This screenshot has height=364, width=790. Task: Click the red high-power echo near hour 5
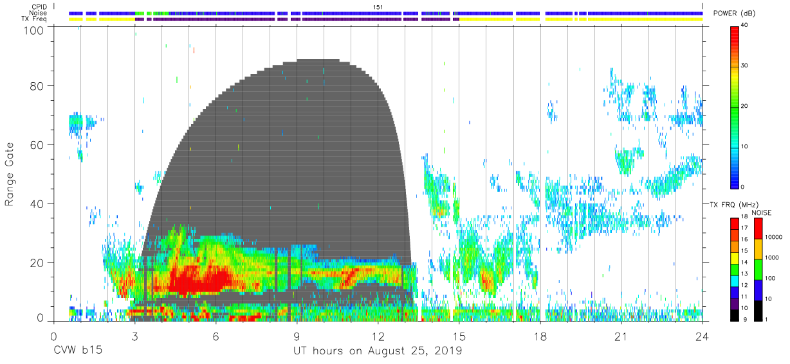199,280
